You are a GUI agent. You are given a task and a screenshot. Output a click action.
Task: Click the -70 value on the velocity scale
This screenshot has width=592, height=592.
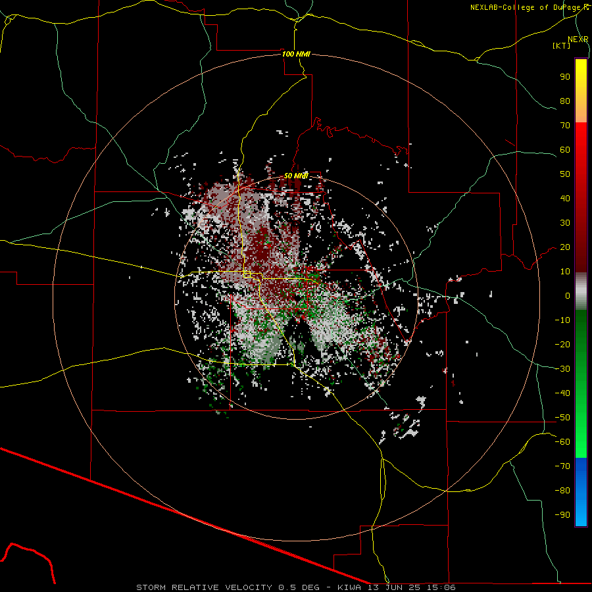[x=562, y=466]
